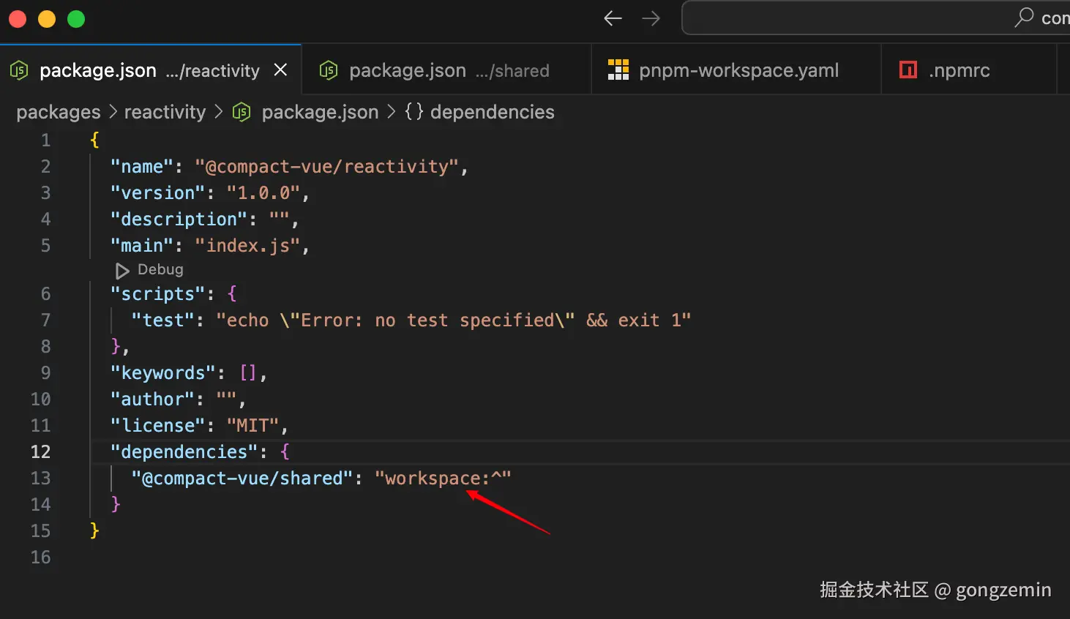Click the pnpm-workspace.yaml file icon
The width and height of the screenshot is (1070, 619).
[x=618, y=70]
